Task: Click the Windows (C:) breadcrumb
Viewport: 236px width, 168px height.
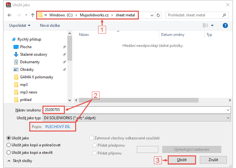Action: (x=61, y=15)
